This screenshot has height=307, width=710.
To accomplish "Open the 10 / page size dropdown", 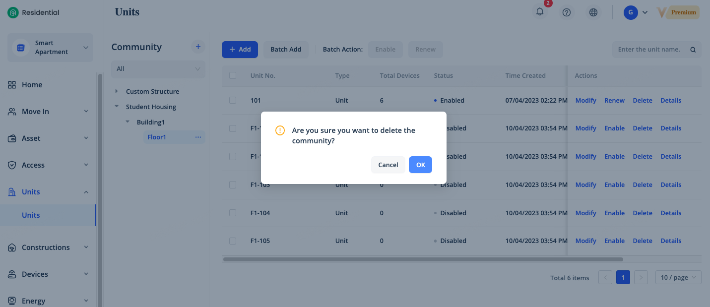I will [x=678, y=277].
